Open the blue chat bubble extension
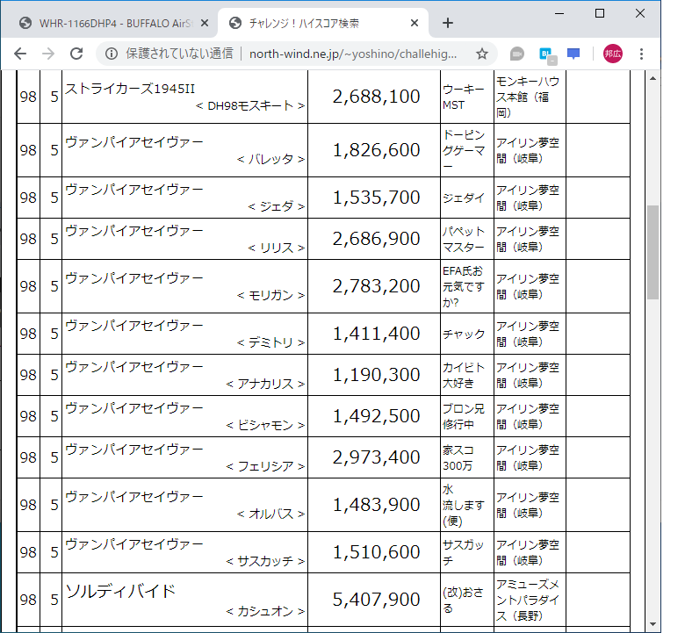The height and width of the screenshot is (633, 685). coord(573,54)
